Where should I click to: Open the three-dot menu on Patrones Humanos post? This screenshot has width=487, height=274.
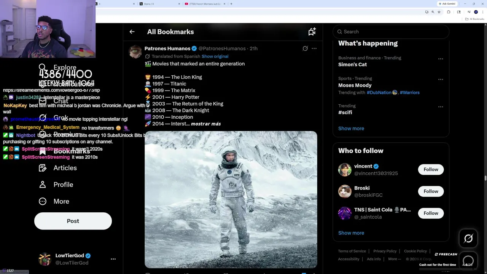(314, 49)
